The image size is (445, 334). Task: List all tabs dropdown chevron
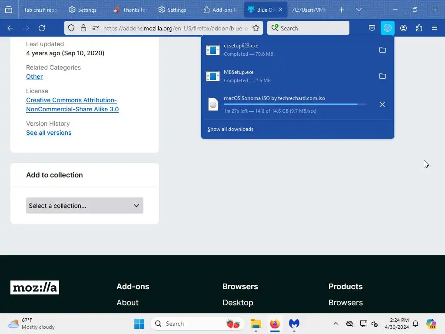(359, 10)
